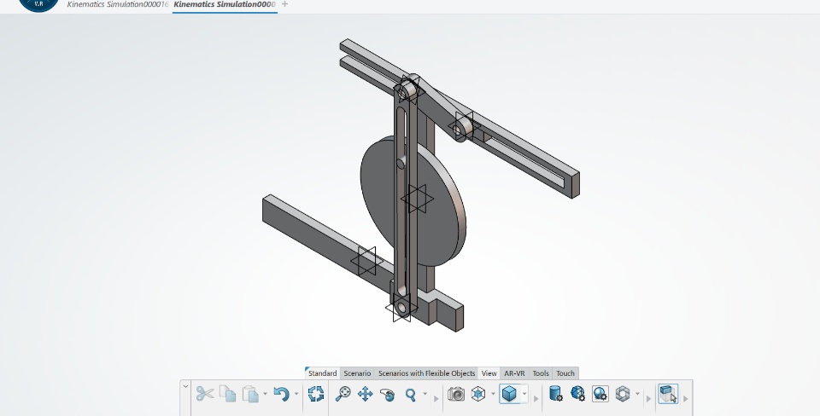820x416 pixels.
Task: Open the hexagonal nut icon dropdown arrow
Action: pos(637,394)
